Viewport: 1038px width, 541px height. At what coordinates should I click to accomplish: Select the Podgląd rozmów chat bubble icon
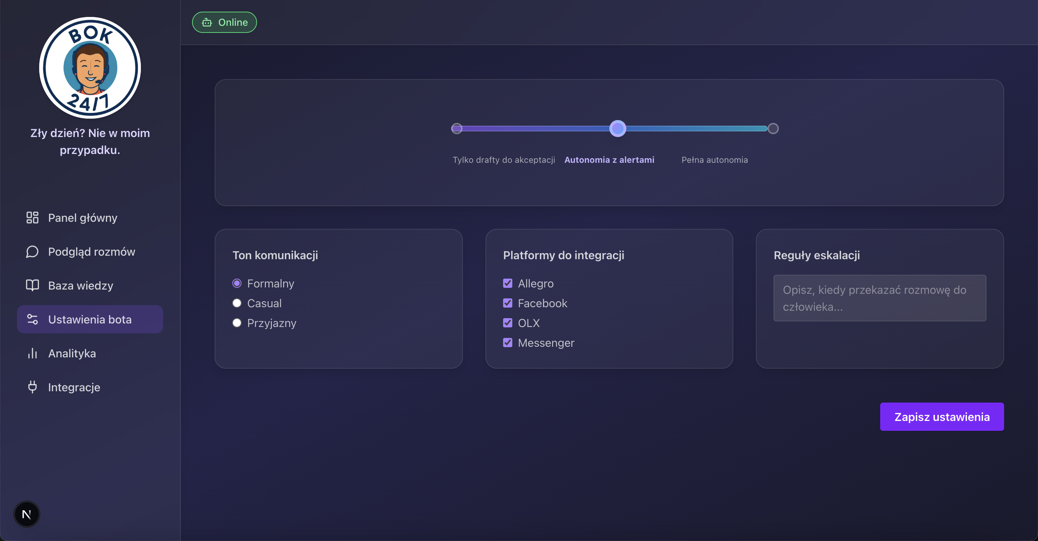click(x=32, y=251)
